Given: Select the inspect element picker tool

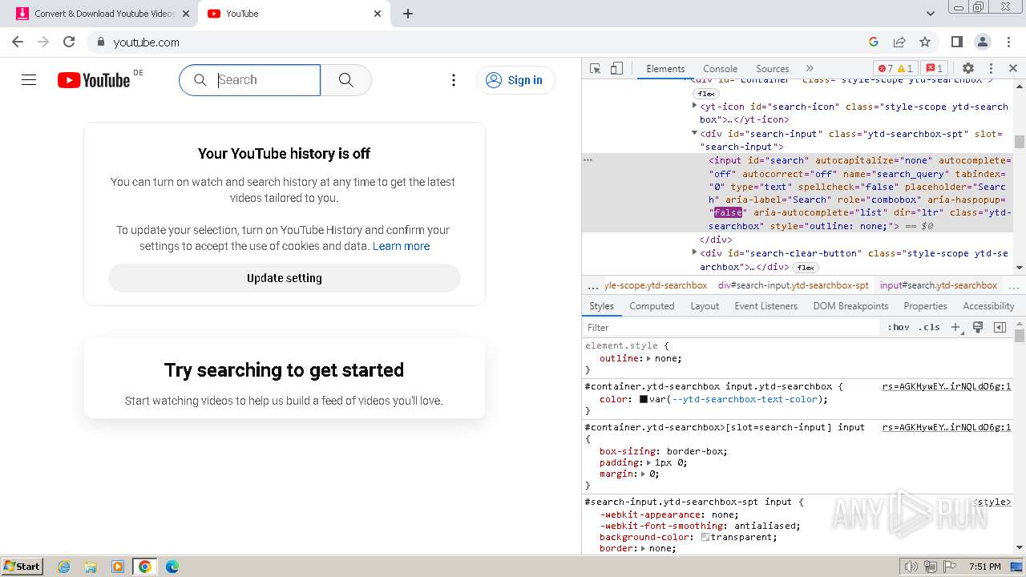Looking at the screenshot, I should pyautogui.click(x=595, y=68).
